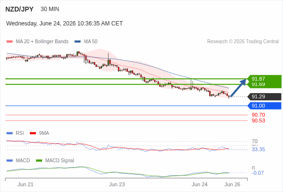Screen dimensions: 283x192
Task: Click the 90.53 support price label
Action: (x=258, y=120)
